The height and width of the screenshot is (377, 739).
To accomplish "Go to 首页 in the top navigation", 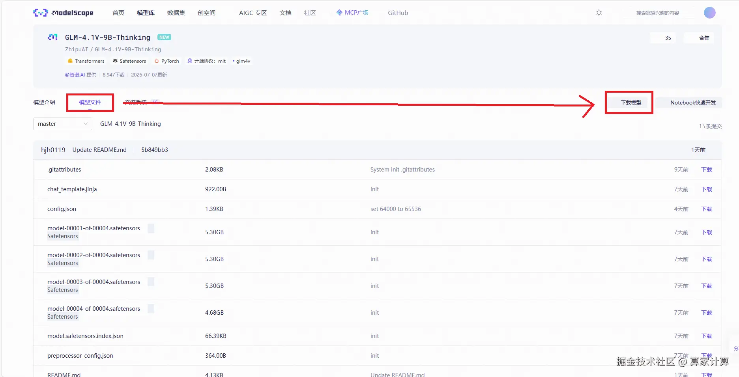I will click(118, 13).
